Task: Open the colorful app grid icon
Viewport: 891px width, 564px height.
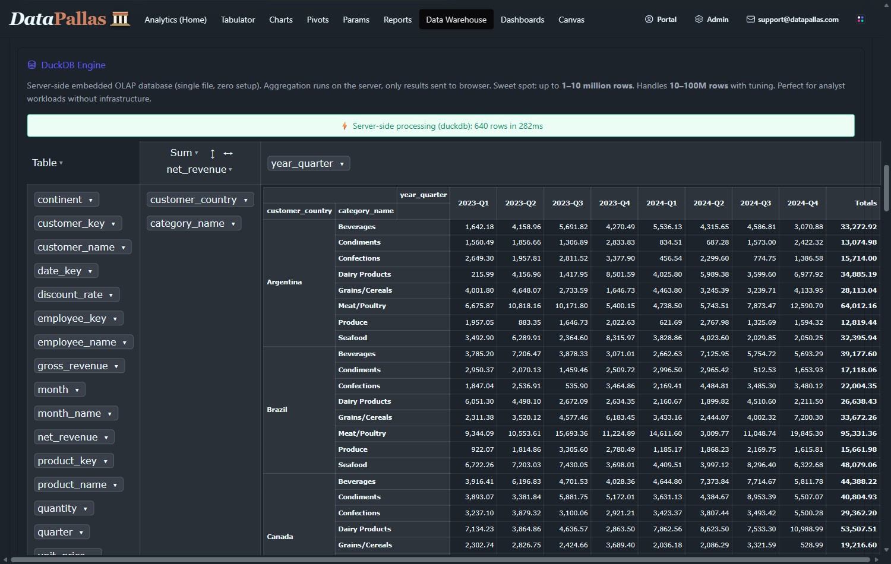Action: (x=860, y=19)
